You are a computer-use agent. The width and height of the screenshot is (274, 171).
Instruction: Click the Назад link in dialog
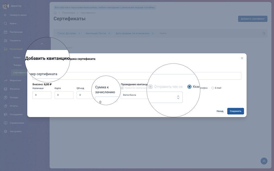[x=220, y=111]
